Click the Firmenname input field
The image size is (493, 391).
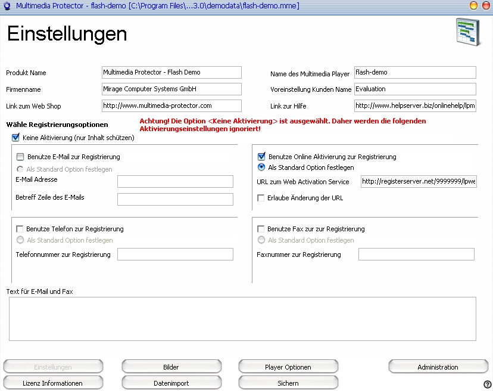click(171, 89)
